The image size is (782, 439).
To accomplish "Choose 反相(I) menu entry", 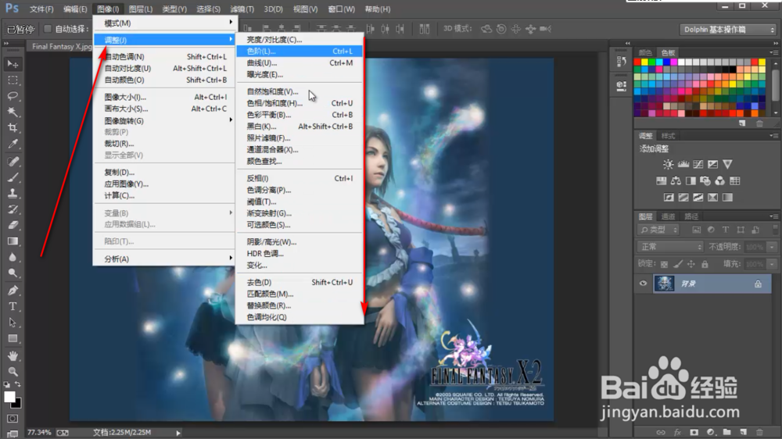I will [300, 178].
